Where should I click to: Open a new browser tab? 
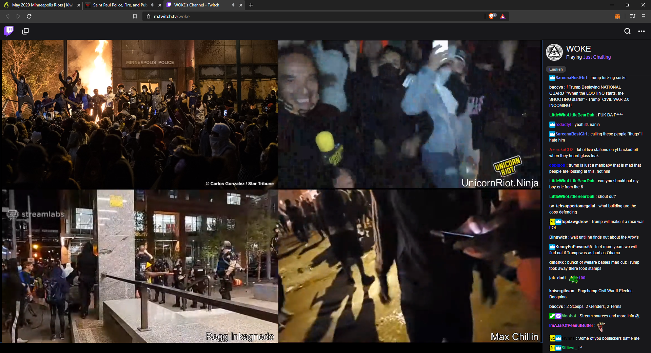251,5
